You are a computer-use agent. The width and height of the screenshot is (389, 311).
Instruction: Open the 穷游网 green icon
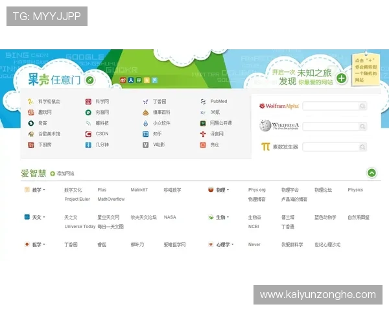pyautogui.click(x=88, y=112)
